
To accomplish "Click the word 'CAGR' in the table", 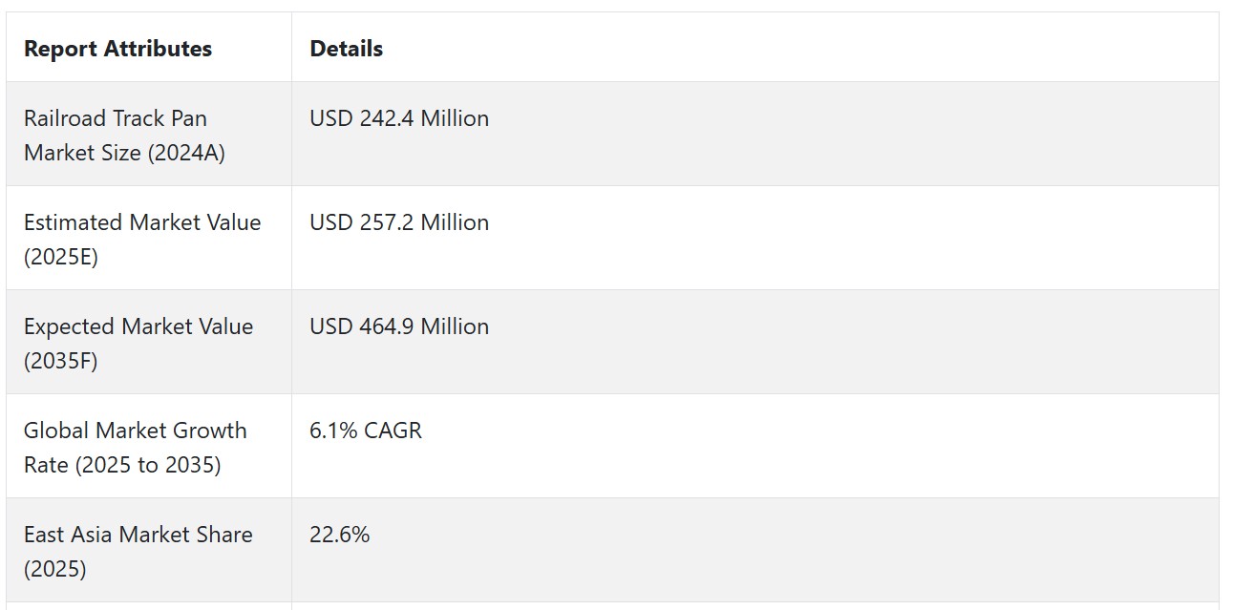I will [x=393, y=431].
